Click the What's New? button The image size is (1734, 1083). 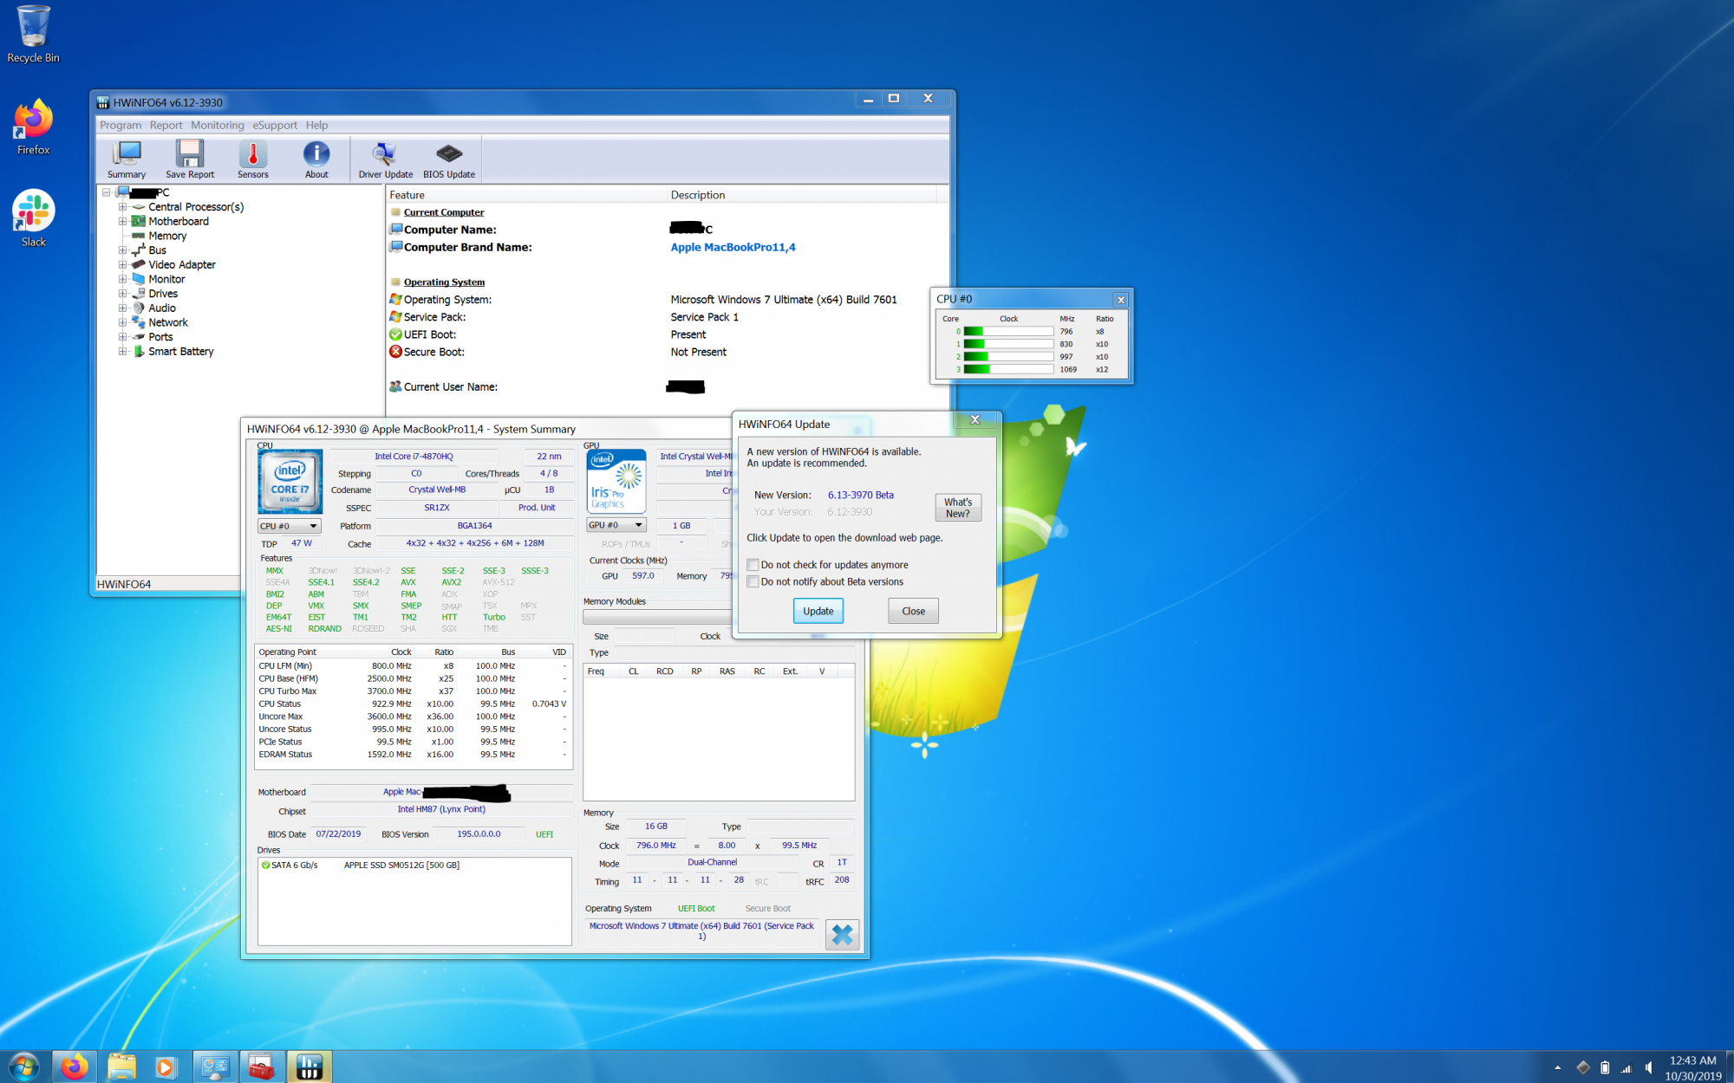tap(957, 508)
